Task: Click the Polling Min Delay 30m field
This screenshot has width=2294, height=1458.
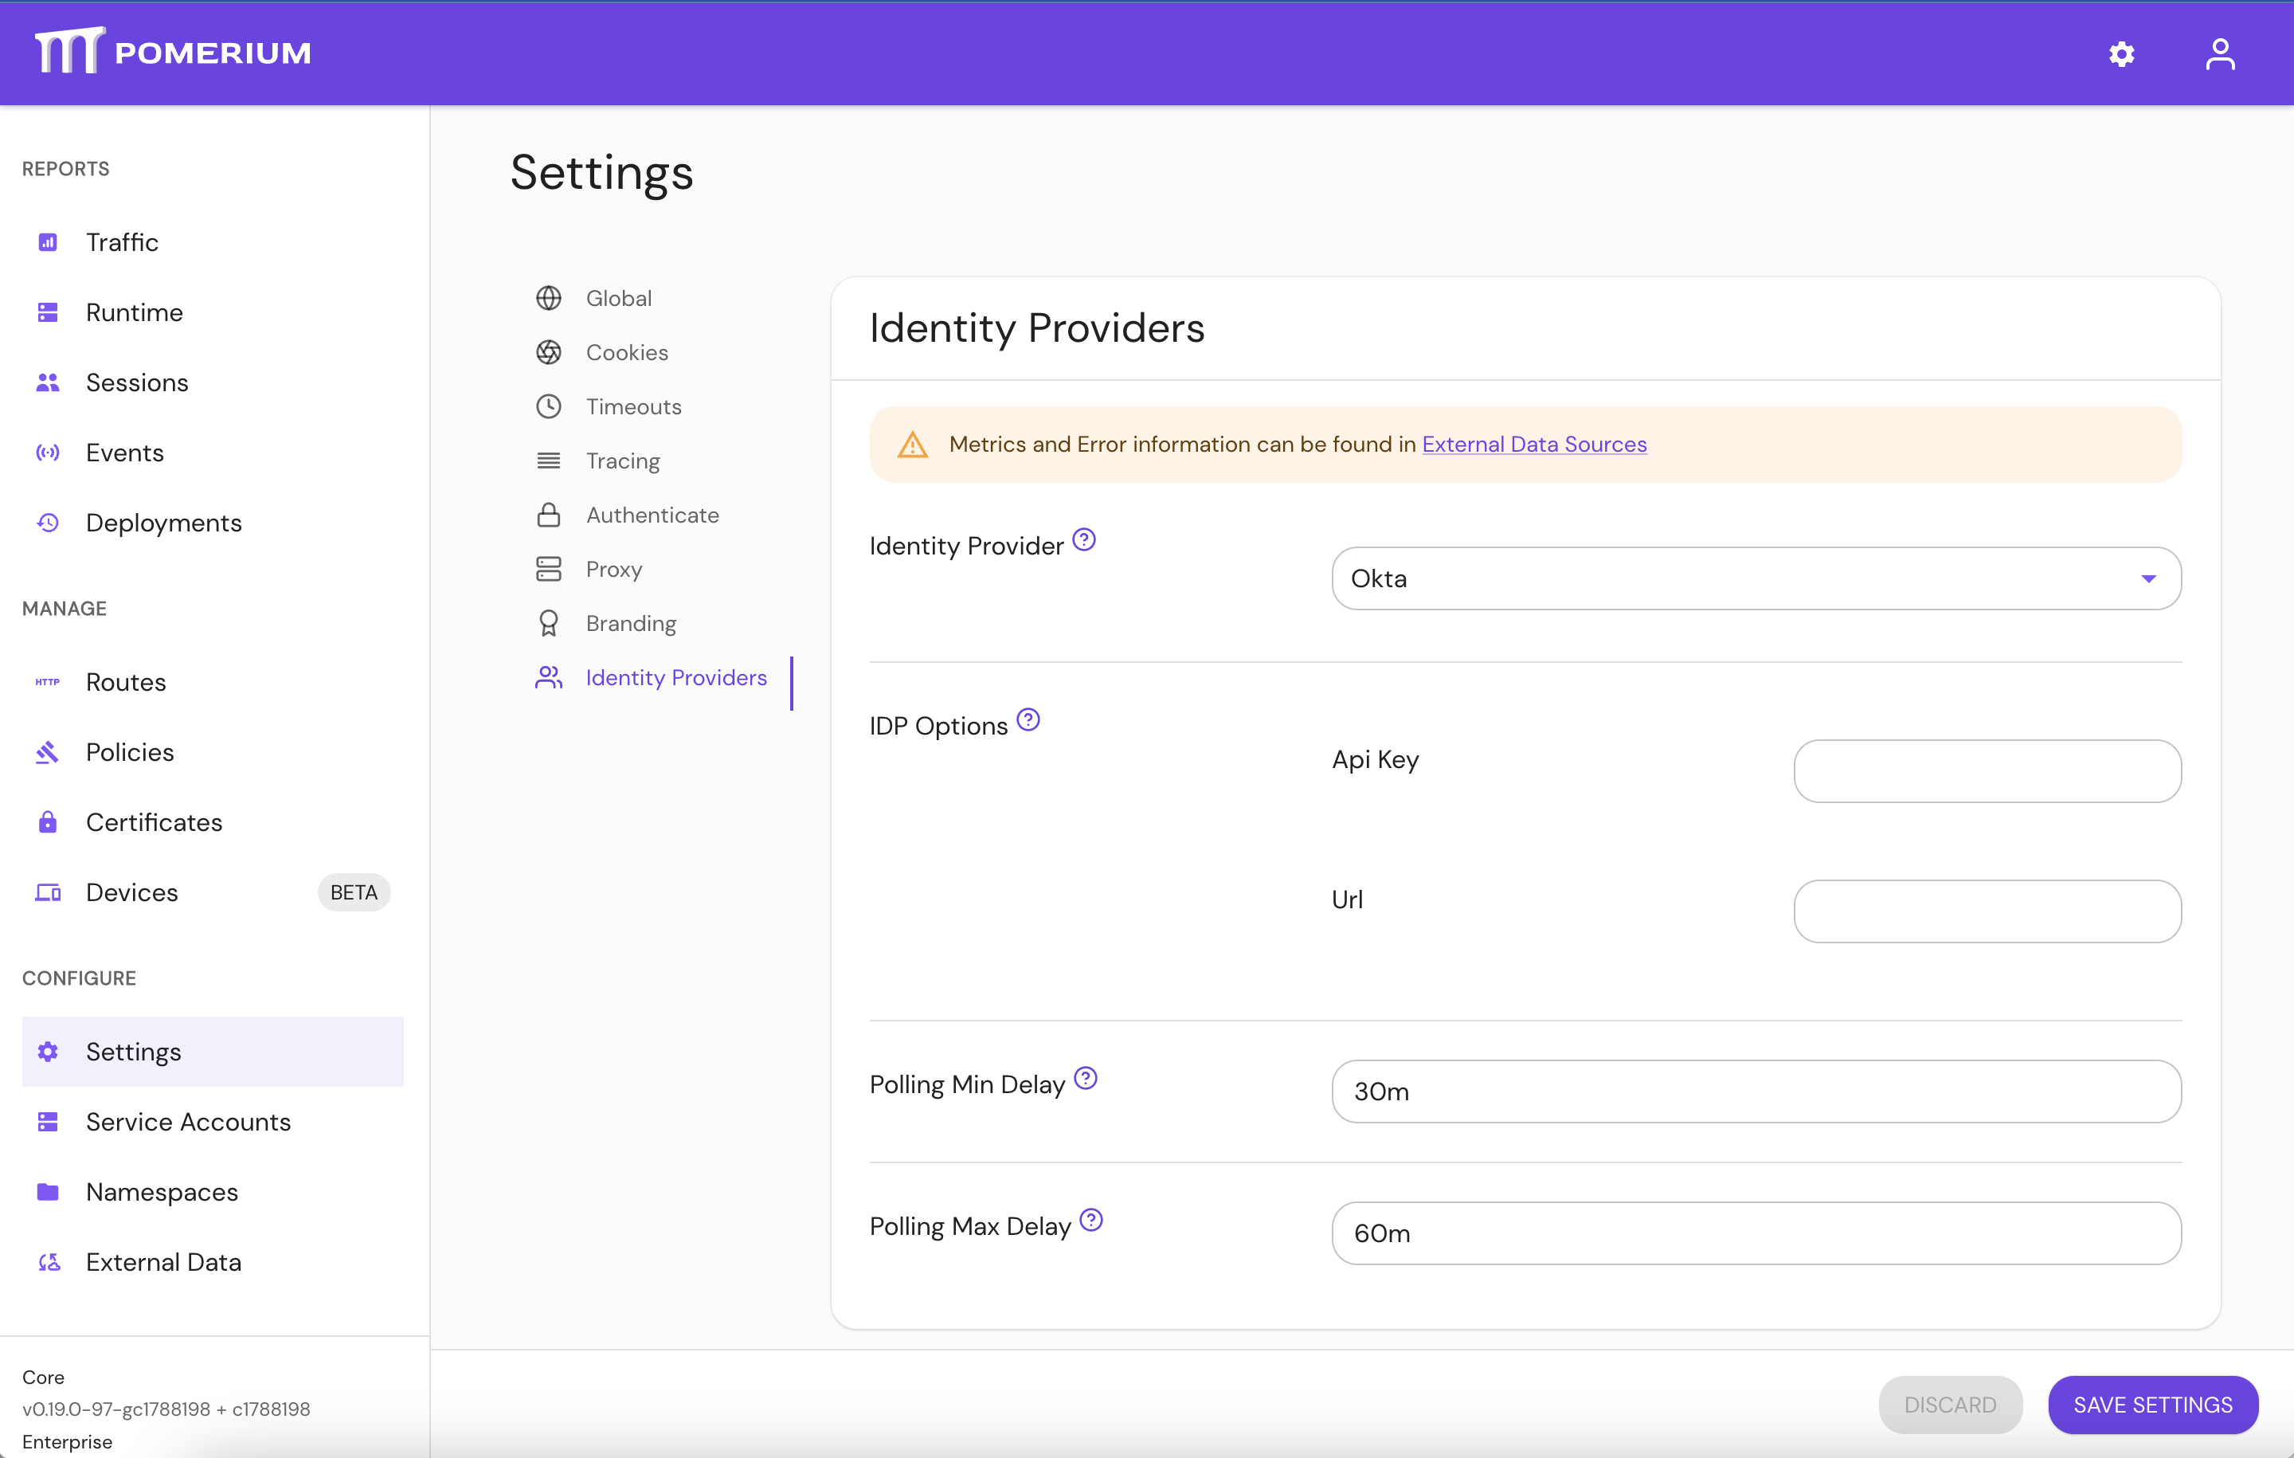Action: point(1756,1092)
